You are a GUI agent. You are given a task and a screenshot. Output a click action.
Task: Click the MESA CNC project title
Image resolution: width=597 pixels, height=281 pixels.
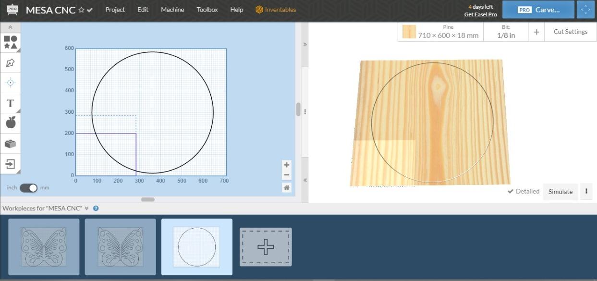50,10
